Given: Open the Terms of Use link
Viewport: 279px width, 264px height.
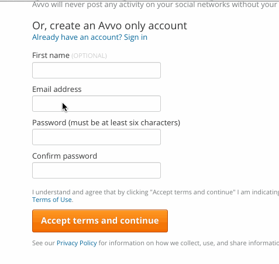Looking at the screenshot, I should click(x=52, y=200).
